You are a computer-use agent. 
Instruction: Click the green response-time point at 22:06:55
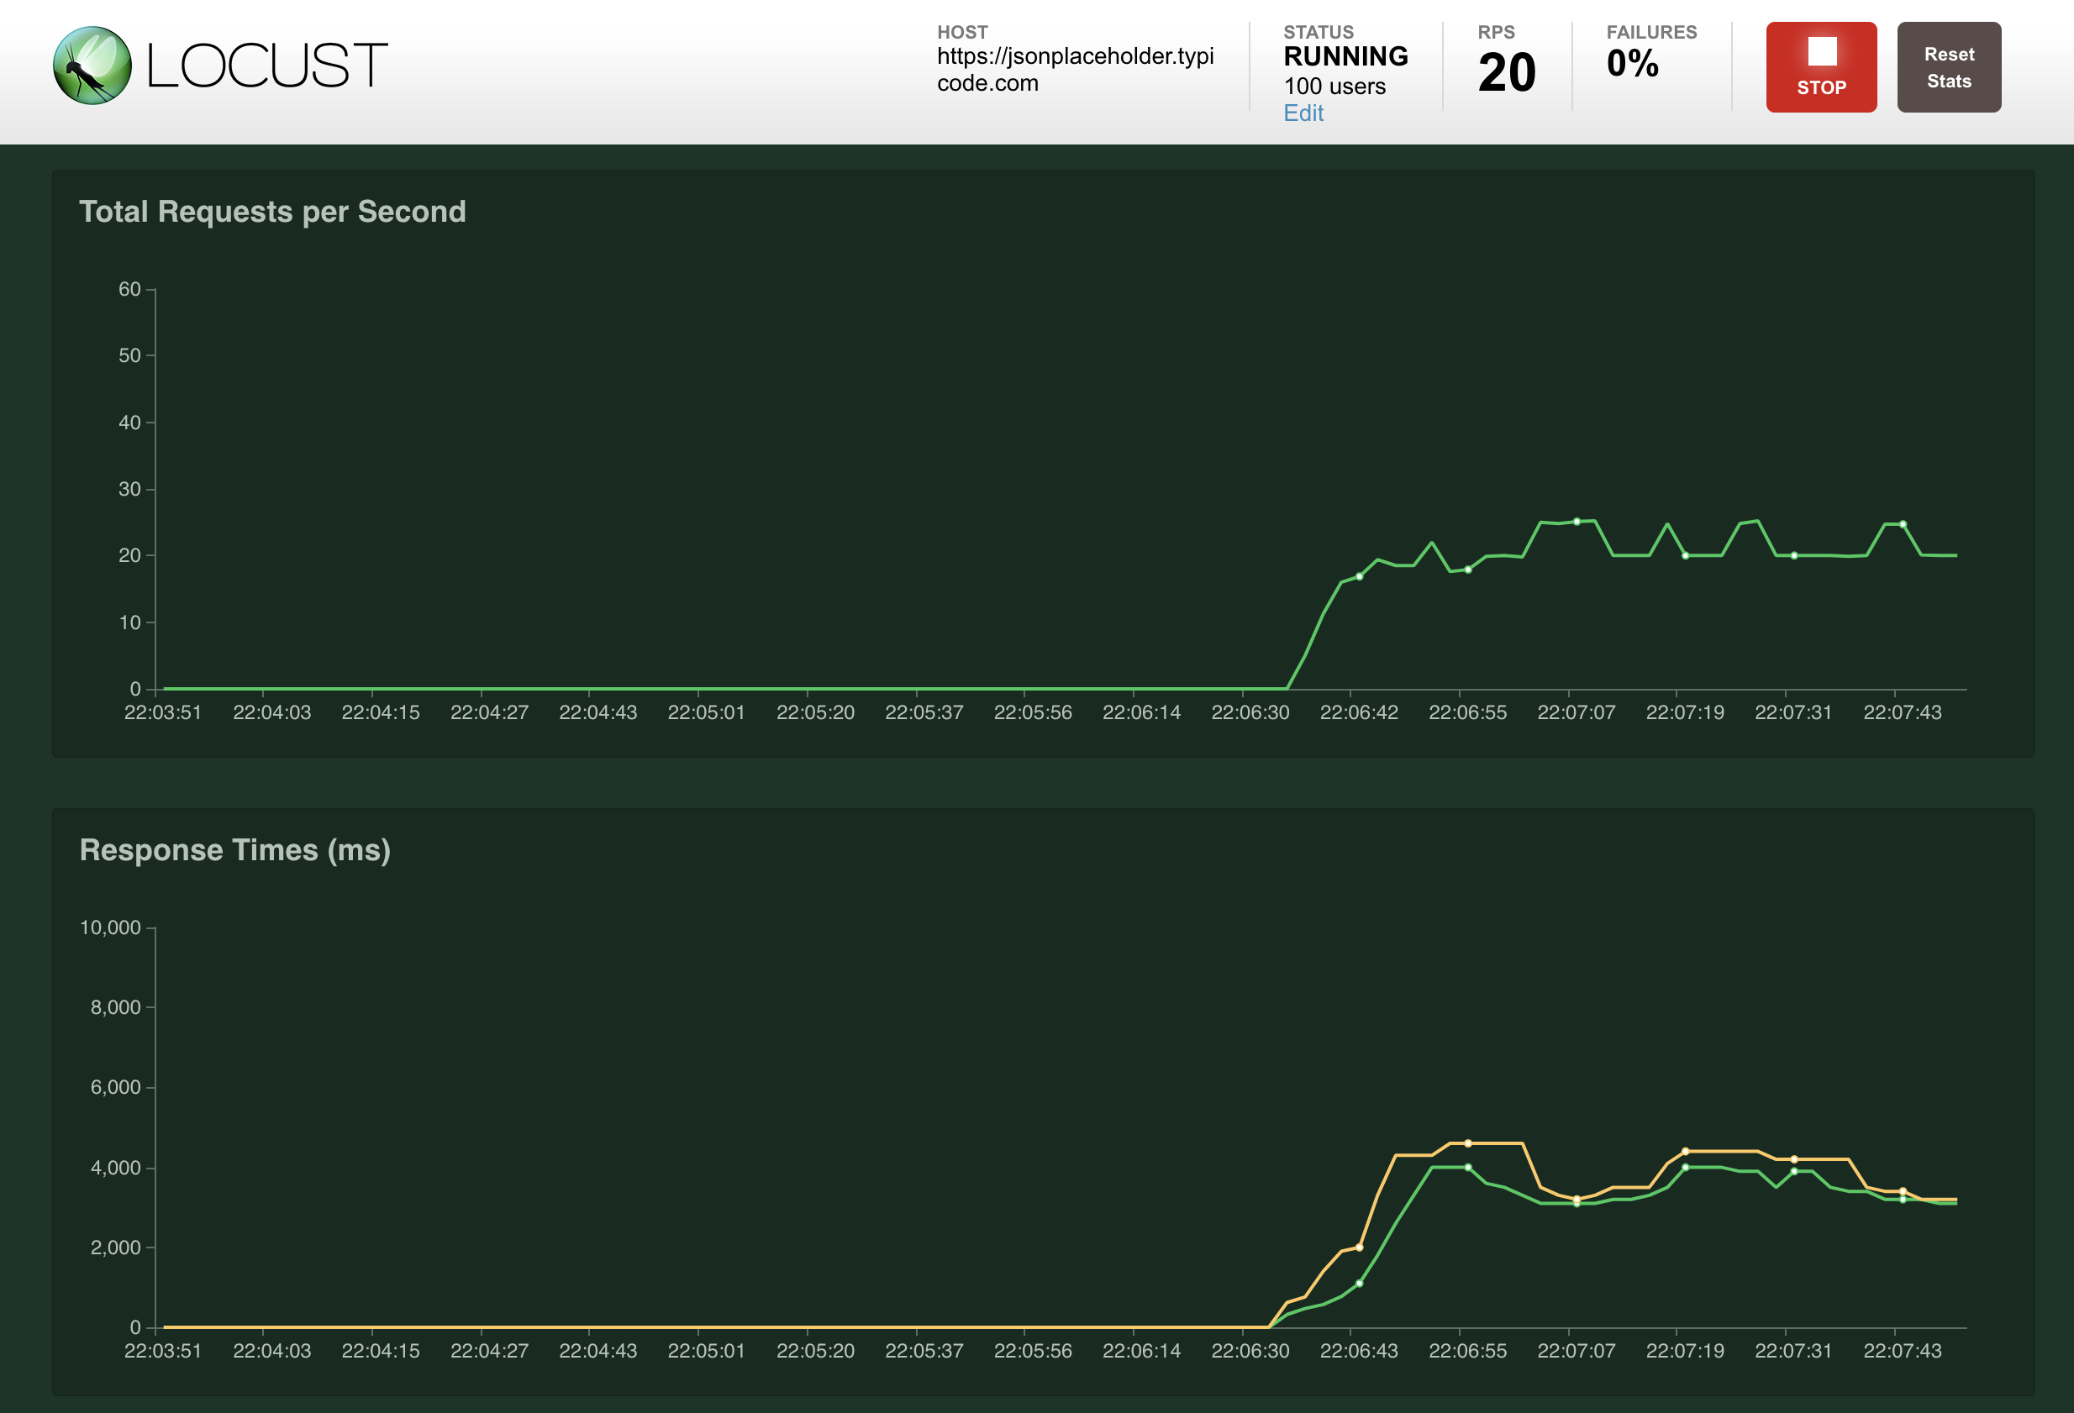point(1468,1168)
